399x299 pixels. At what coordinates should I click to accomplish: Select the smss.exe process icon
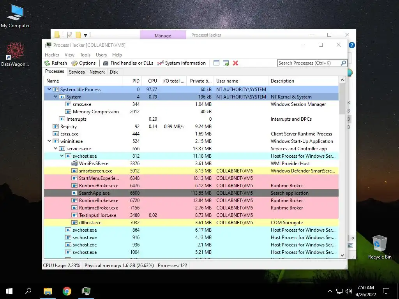point(68,104)
